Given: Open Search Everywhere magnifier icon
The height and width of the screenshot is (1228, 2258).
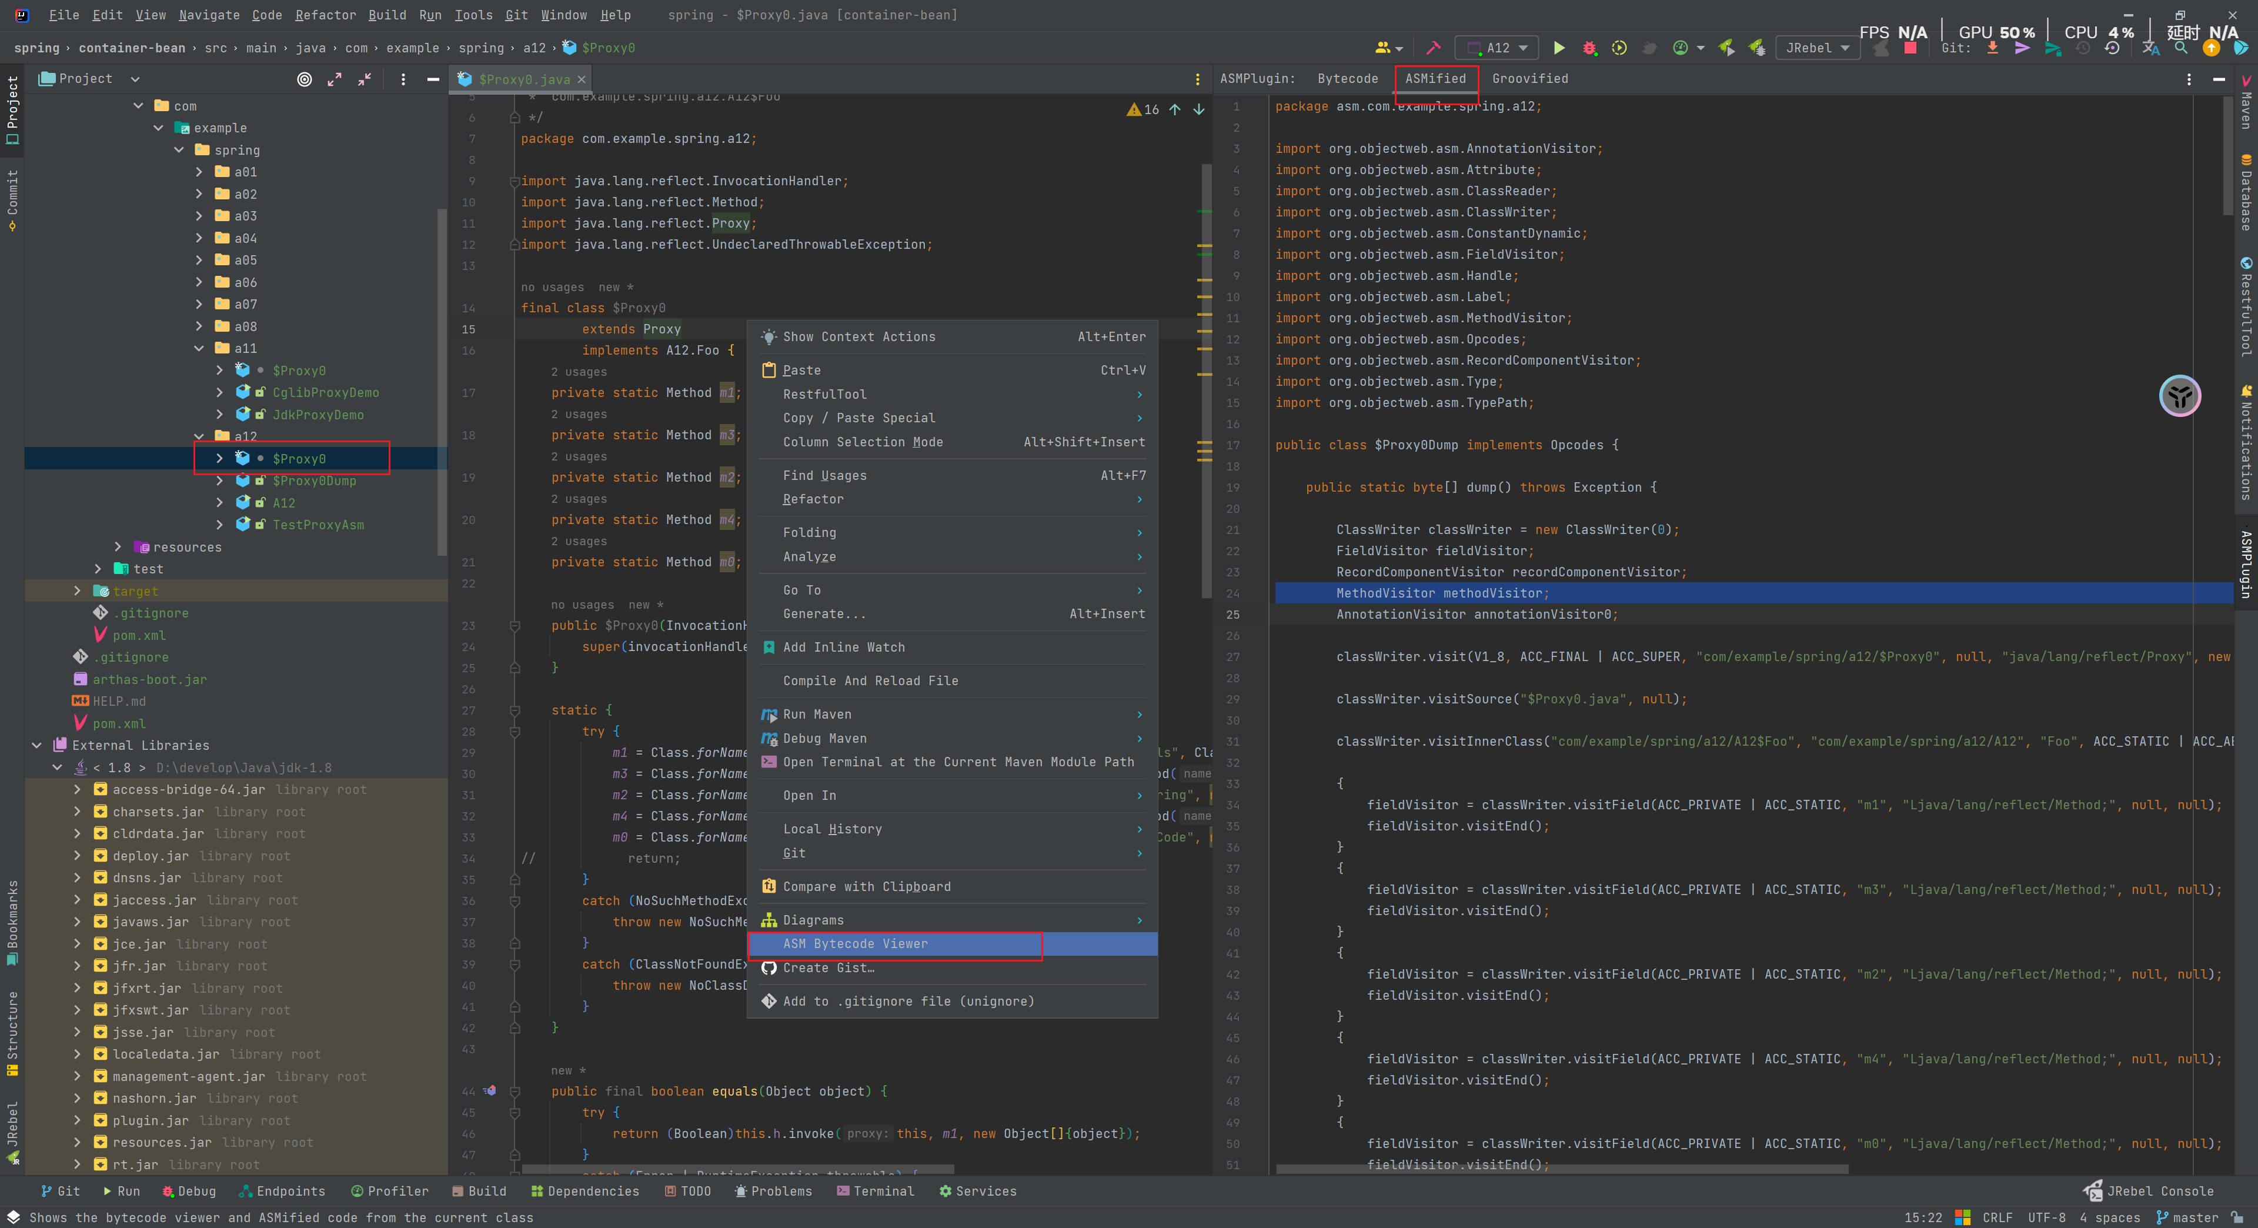Looking at the screenshot, I should (x=2181, y=48).
